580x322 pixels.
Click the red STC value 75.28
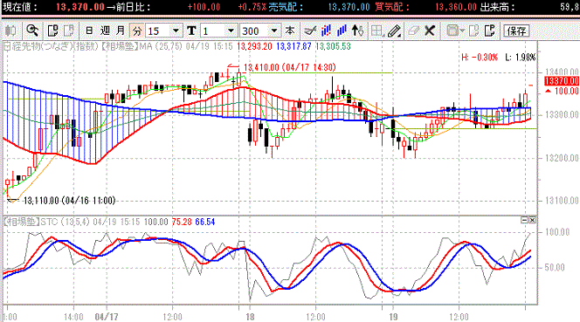click(182, 222)
